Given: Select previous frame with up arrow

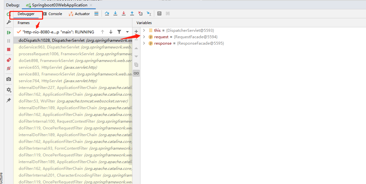Looking at the screenshot, I should click(x=103, y=32).
